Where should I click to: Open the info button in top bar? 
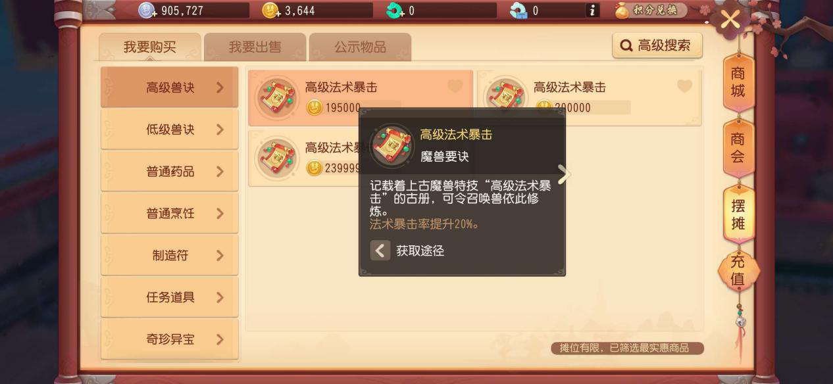[592, 10]
